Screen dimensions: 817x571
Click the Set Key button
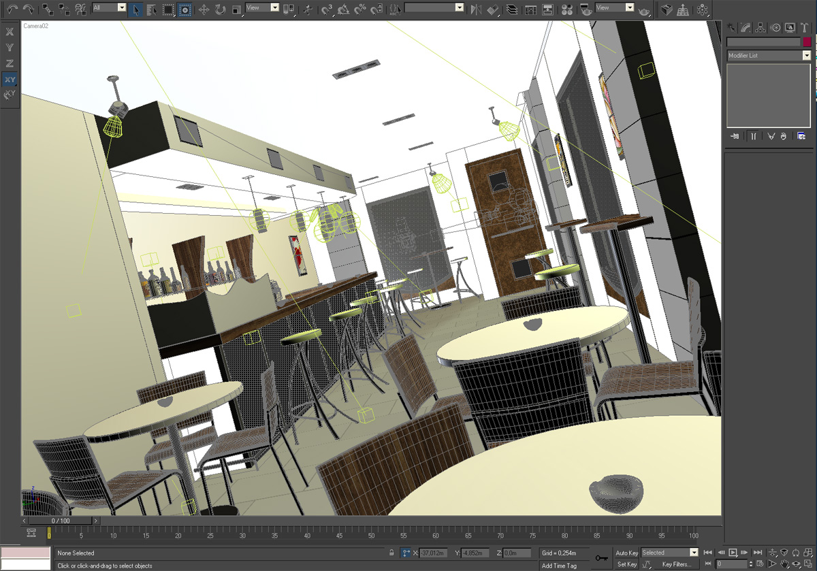[x=626, y=564]
